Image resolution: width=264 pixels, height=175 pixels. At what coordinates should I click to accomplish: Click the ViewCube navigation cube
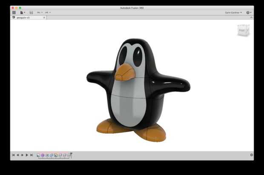[243, 30]
